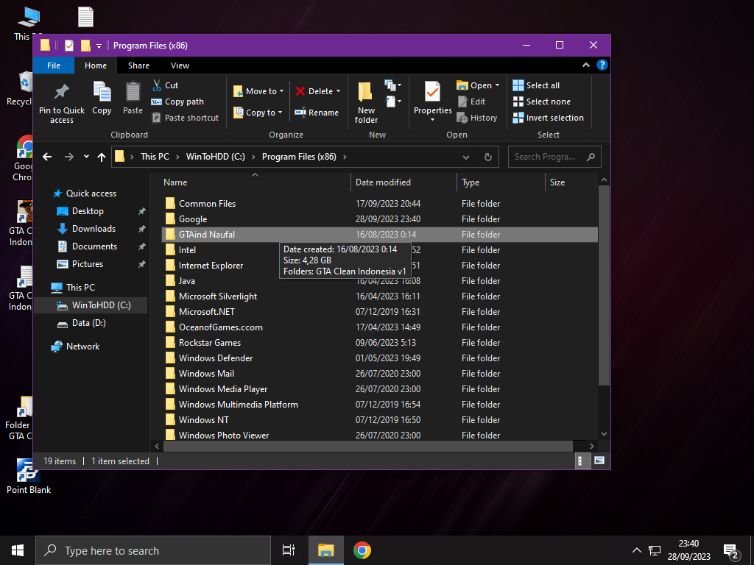This screenshot has height=565, width=754.
Task: Switch to large icons view layout
Action: [599, 461]
